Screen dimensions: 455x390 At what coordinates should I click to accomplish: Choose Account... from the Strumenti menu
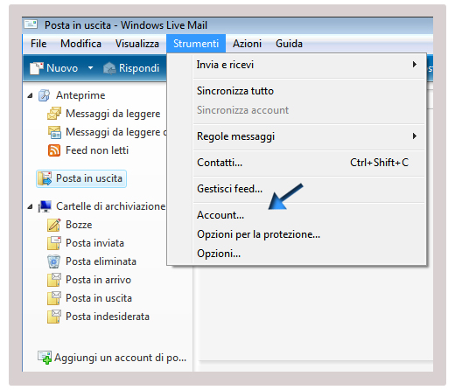[220, 215]
